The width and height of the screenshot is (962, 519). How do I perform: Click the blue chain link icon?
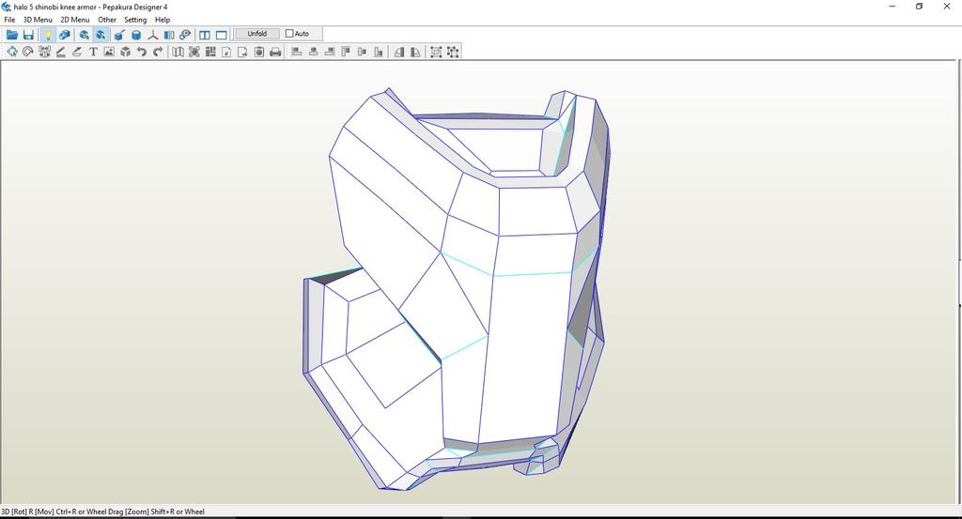(185, 35)
